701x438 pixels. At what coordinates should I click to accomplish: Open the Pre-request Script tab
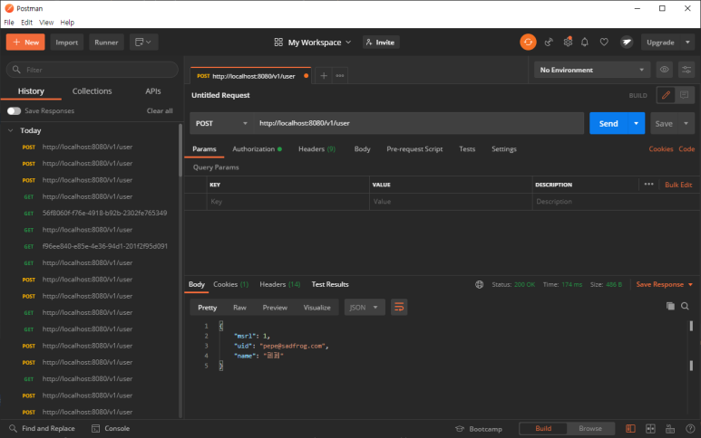tap(414, 149)
